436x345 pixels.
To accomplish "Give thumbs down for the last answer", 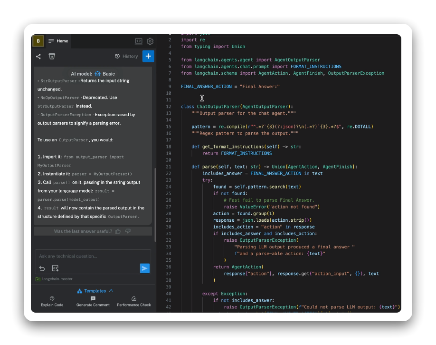I will point(128,231).
